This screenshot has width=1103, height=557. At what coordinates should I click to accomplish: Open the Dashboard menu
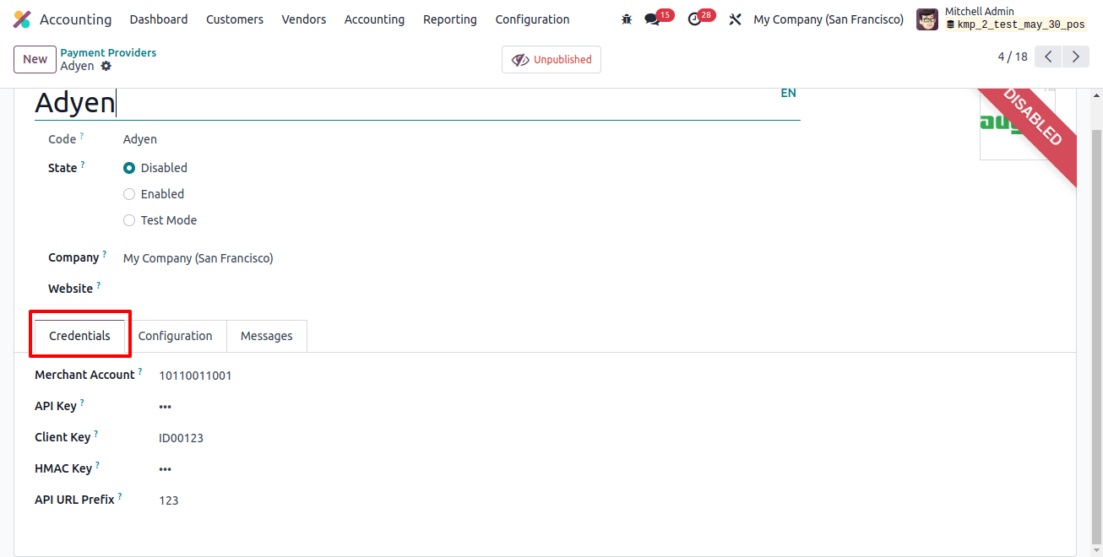click(x=159, y=19)
